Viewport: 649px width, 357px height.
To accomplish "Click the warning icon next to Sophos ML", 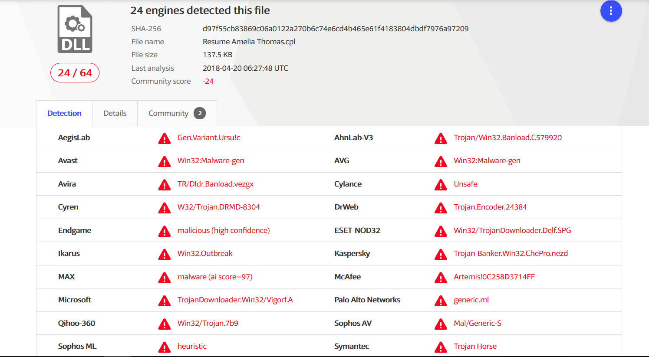I will tap(165, 347).
